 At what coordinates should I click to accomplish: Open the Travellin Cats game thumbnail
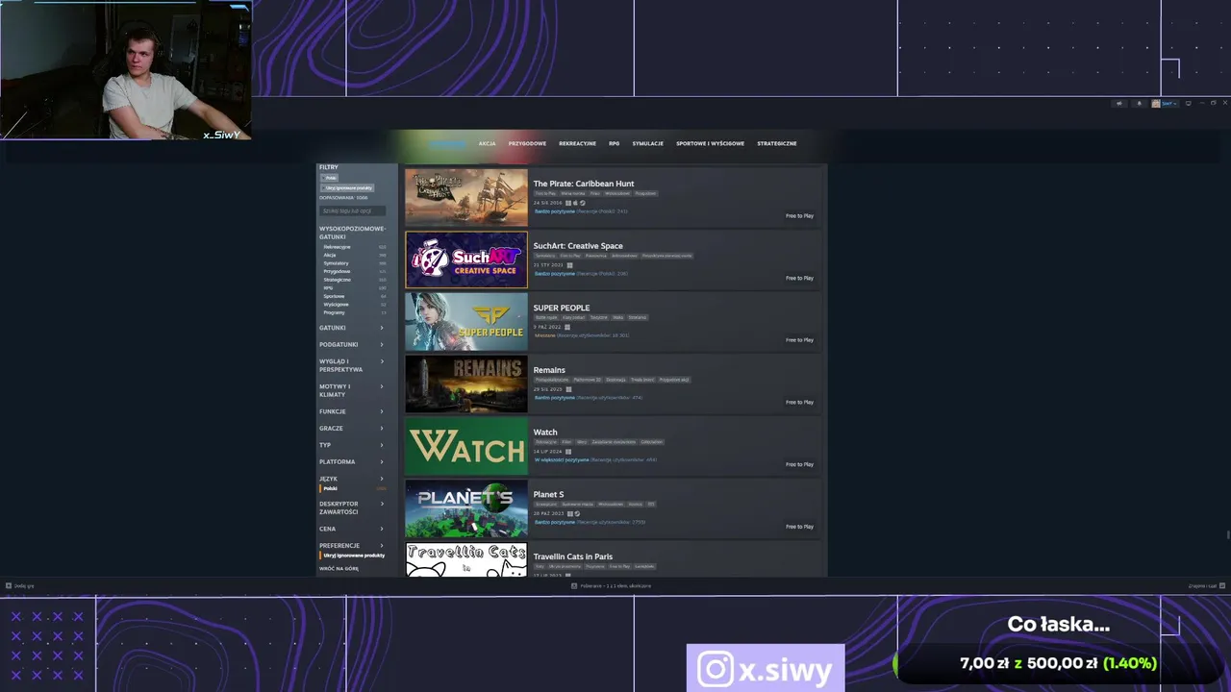pos(466,559)
